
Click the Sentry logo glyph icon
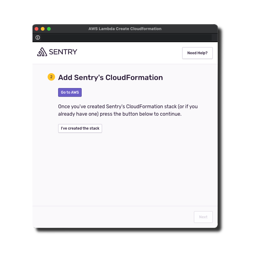[42, 52]
